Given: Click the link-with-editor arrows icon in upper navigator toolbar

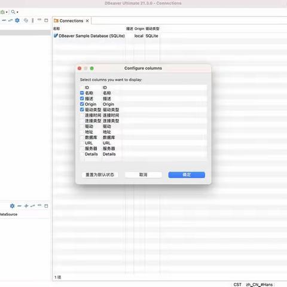Looking at the screenshot, I should tap(10, 20).
